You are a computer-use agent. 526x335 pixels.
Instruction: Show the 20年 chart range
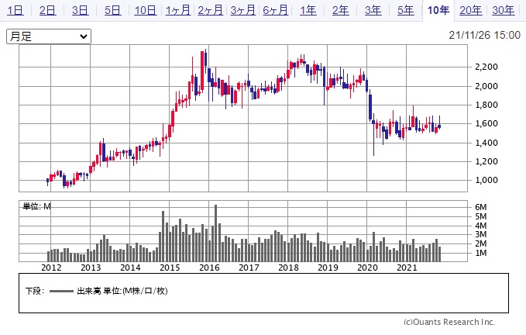[471, 10]
